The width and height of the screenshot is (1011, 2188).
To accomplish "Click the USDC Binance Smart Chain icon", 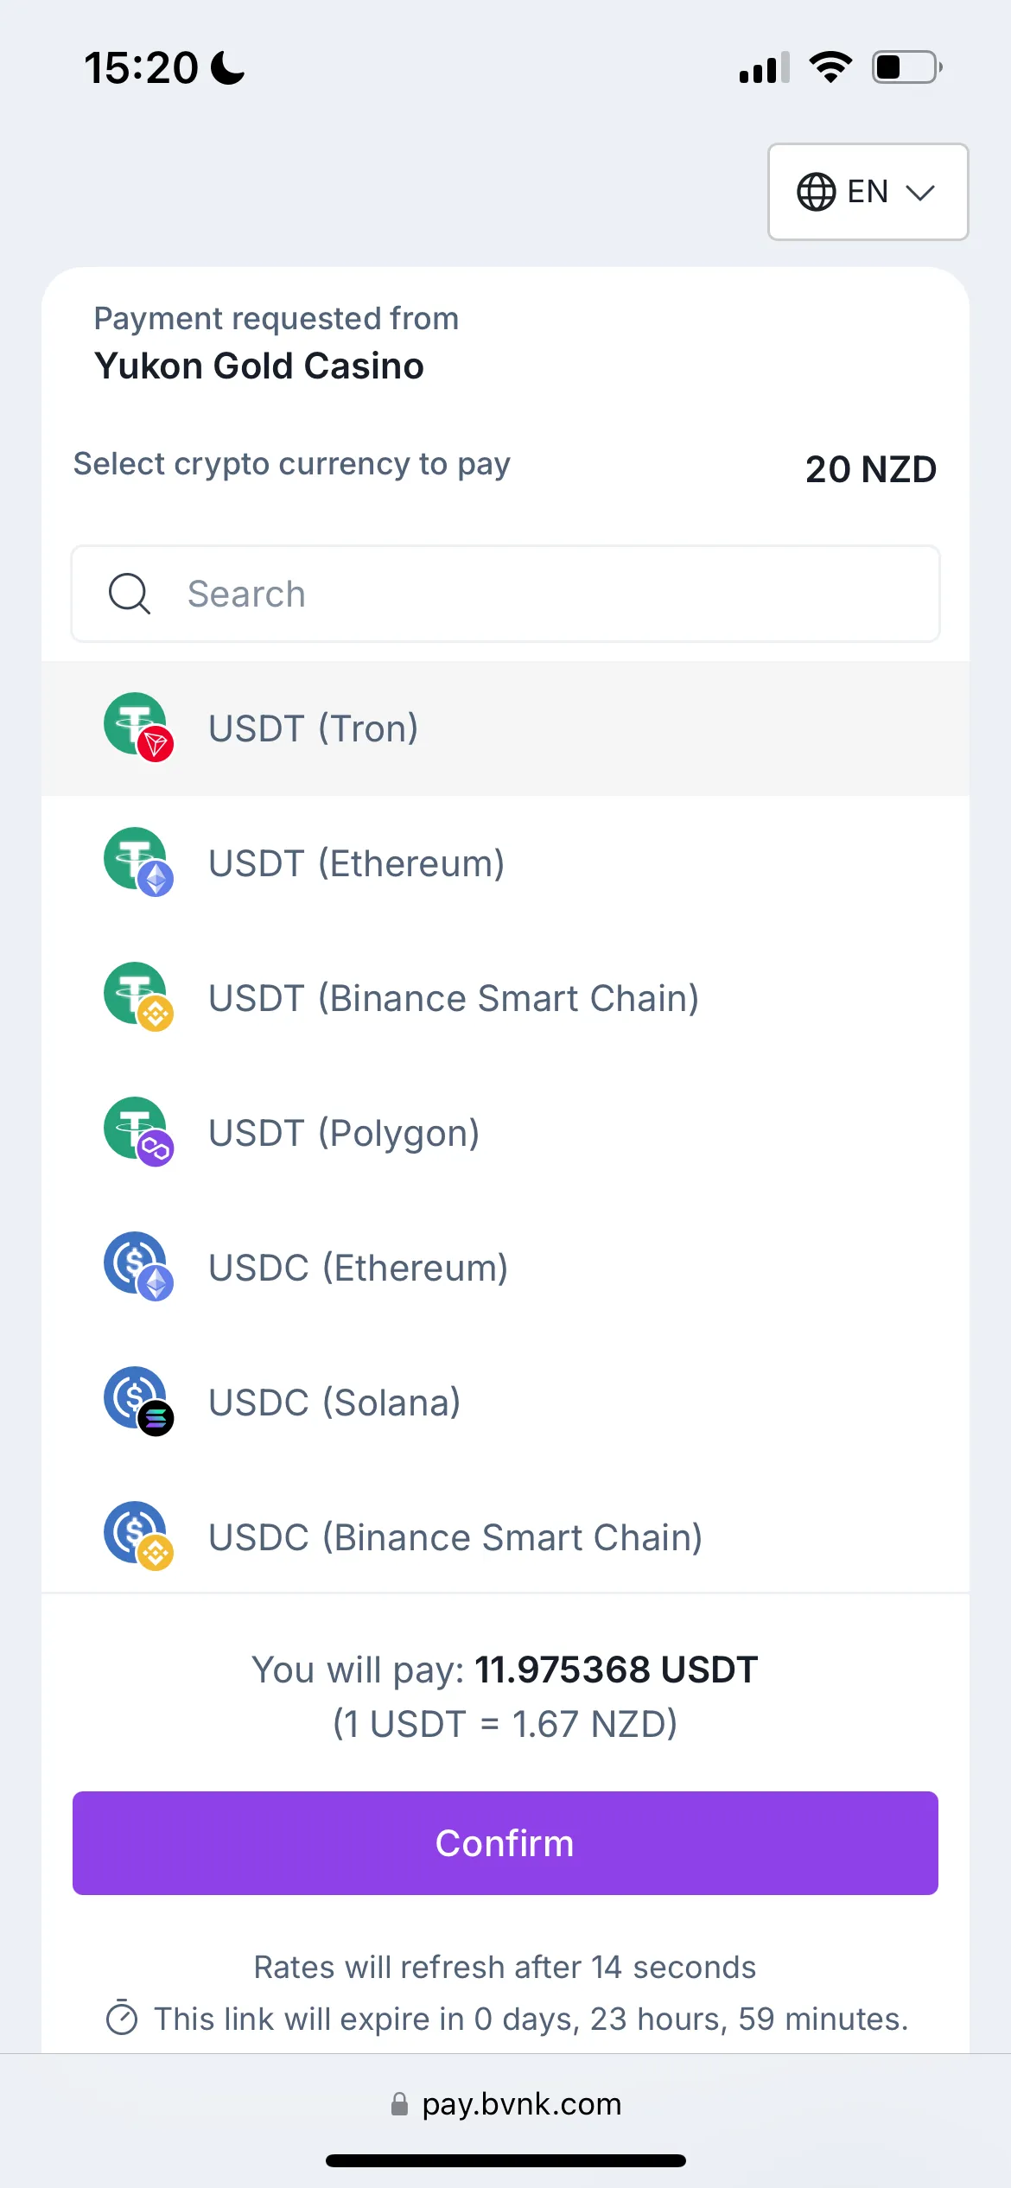I will (138, 1536).
